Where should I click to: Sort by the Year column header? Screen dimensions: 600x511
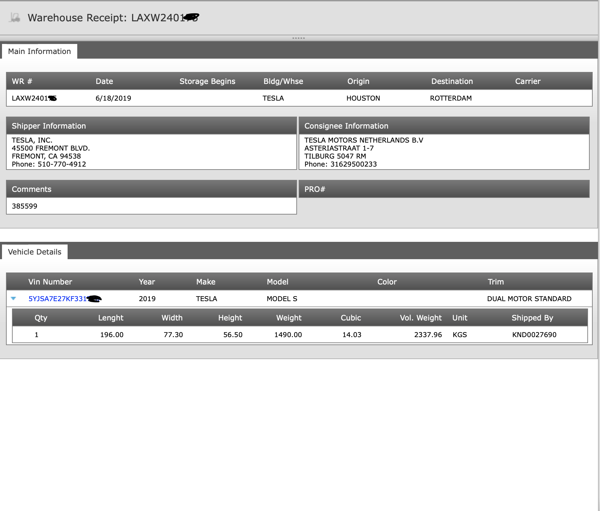point(147,282)
